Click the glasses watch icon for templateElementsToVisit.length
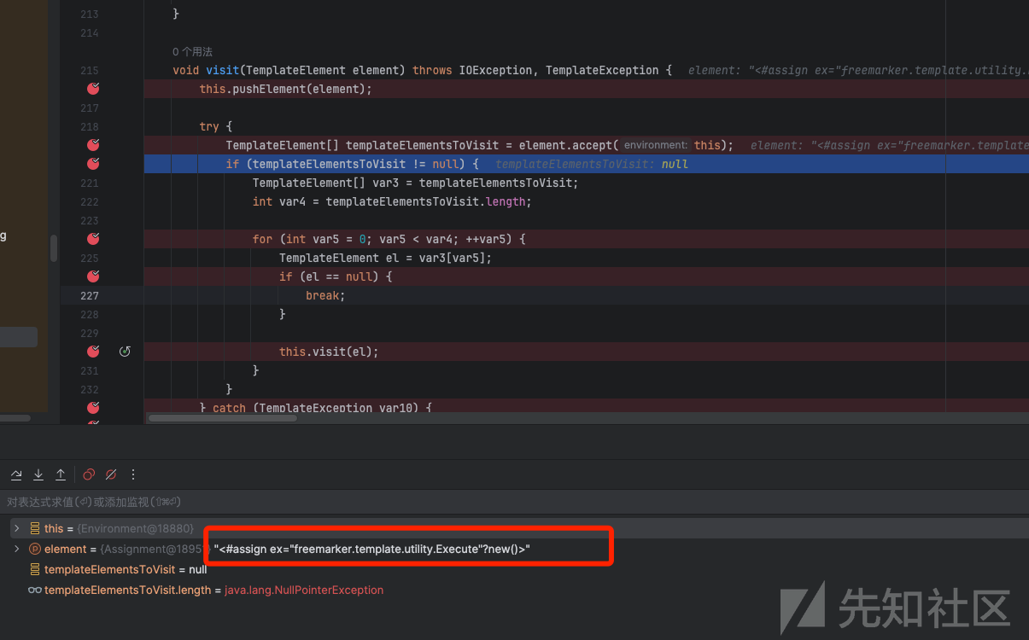The width and height of the screenshot is (1029, 640). coord(35,590)
